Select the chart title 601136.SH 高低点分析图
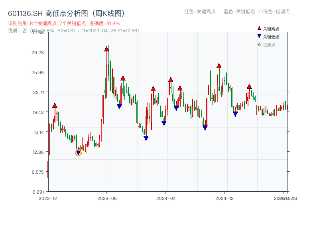The height and width of the screenshot is (239, 319). click(47, 13)
